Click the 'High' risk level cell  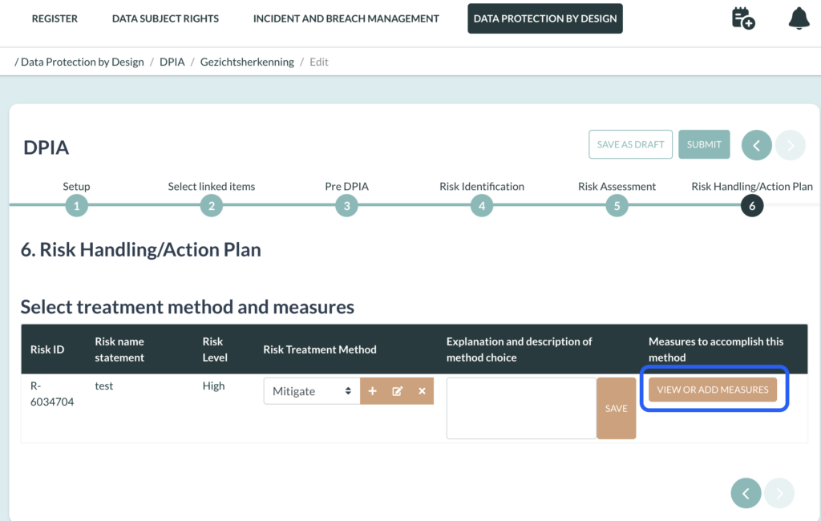pyautogui.click(x=213, y=386)
